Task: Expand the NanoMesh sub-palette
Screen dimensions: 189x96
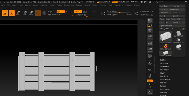Action: coord(164,70)
